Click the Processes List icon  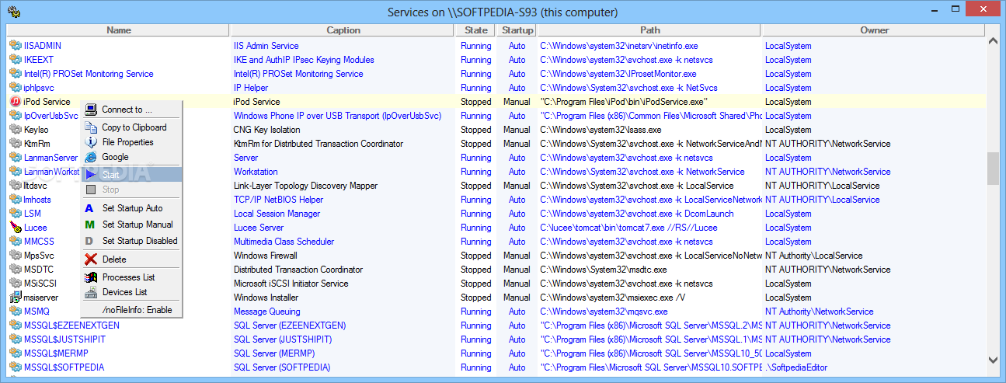(x=91, y=277)
